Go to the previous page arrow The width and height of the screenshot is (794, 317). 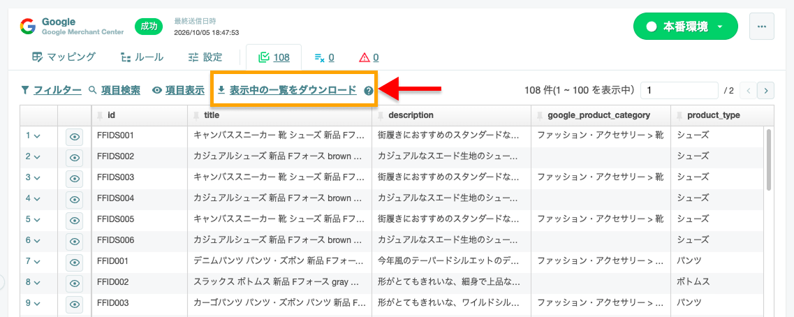tap(748, 91)
